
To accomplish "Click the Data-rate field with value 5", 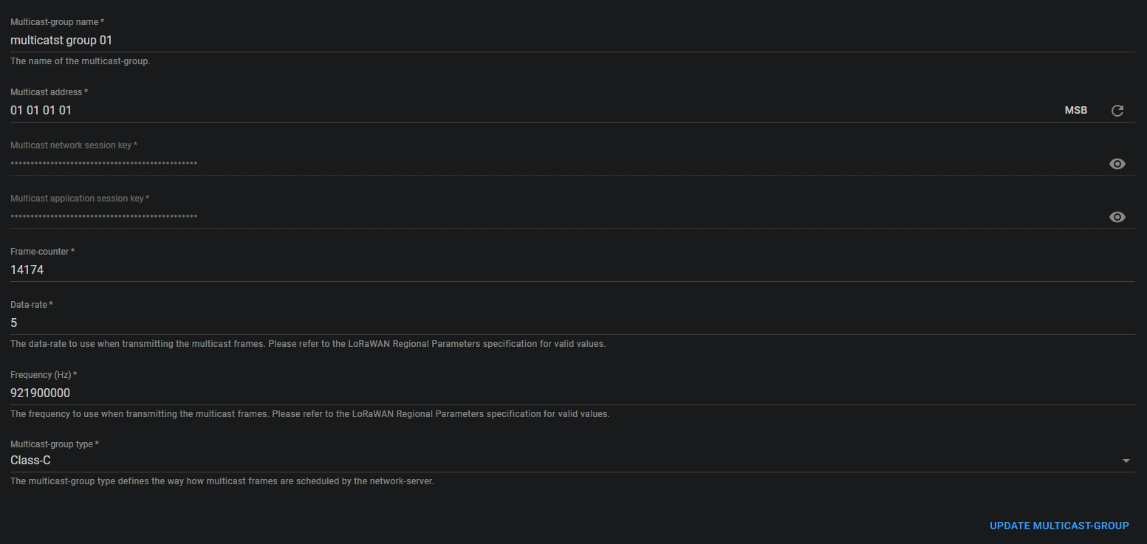I will click(295, 323).
